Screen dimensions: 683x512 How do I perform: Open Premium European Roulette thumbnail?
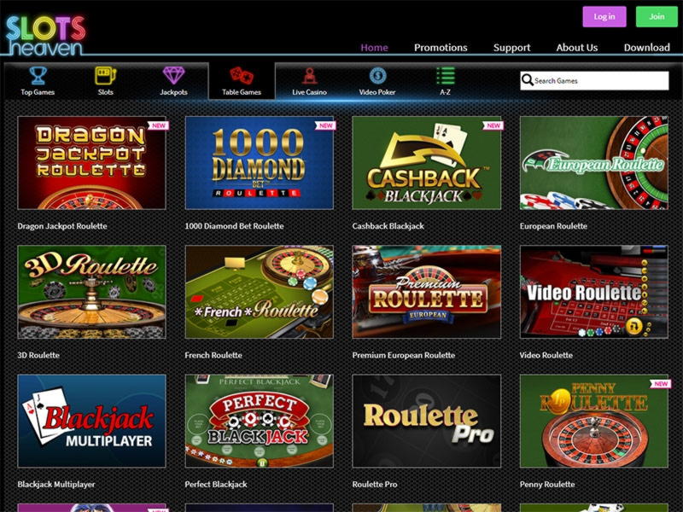coord(426,292)
